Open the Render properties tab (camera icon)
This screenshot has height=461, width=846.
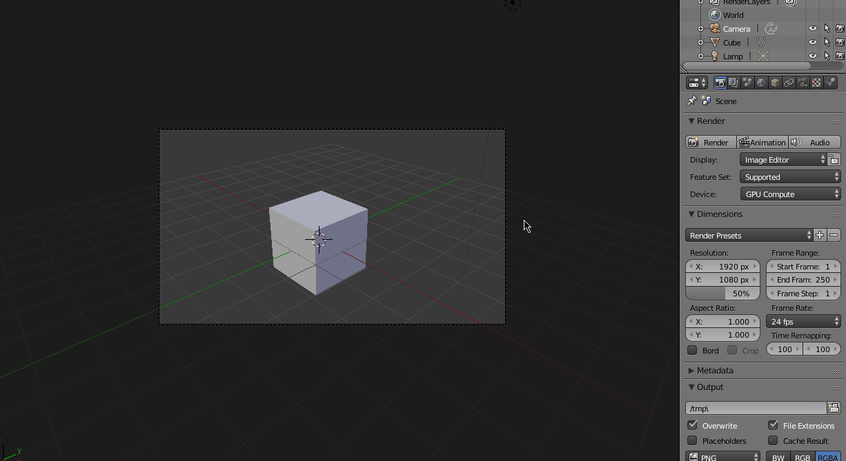pos(720,82)
